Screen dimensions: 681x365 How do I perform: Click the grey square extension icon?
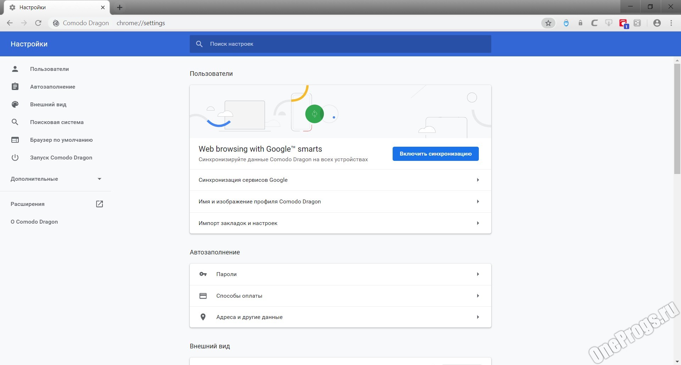pos(637,23)
